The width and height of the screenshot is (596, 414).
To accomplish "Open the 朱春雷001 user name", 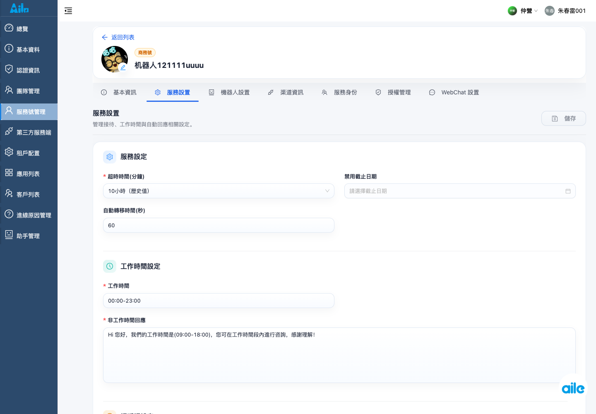I will point(572,11).
